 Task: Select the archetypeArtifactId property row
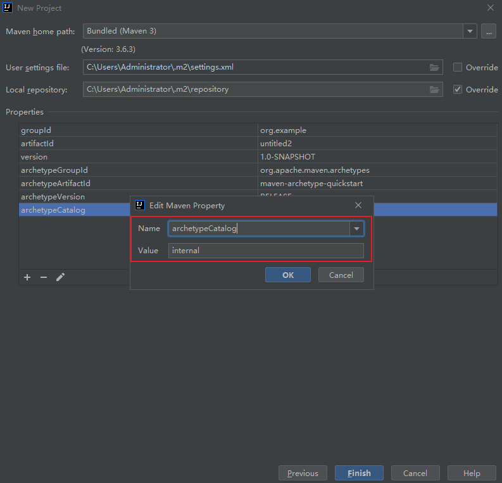pos(258,184)
